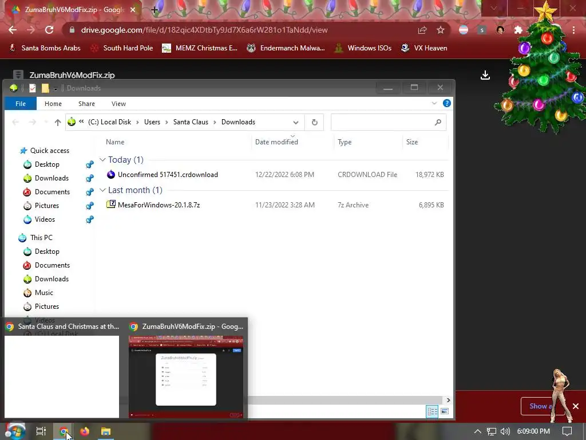The image size is (586, 440).
Task: Open Pictures under This PC
Action: point(41,307)
